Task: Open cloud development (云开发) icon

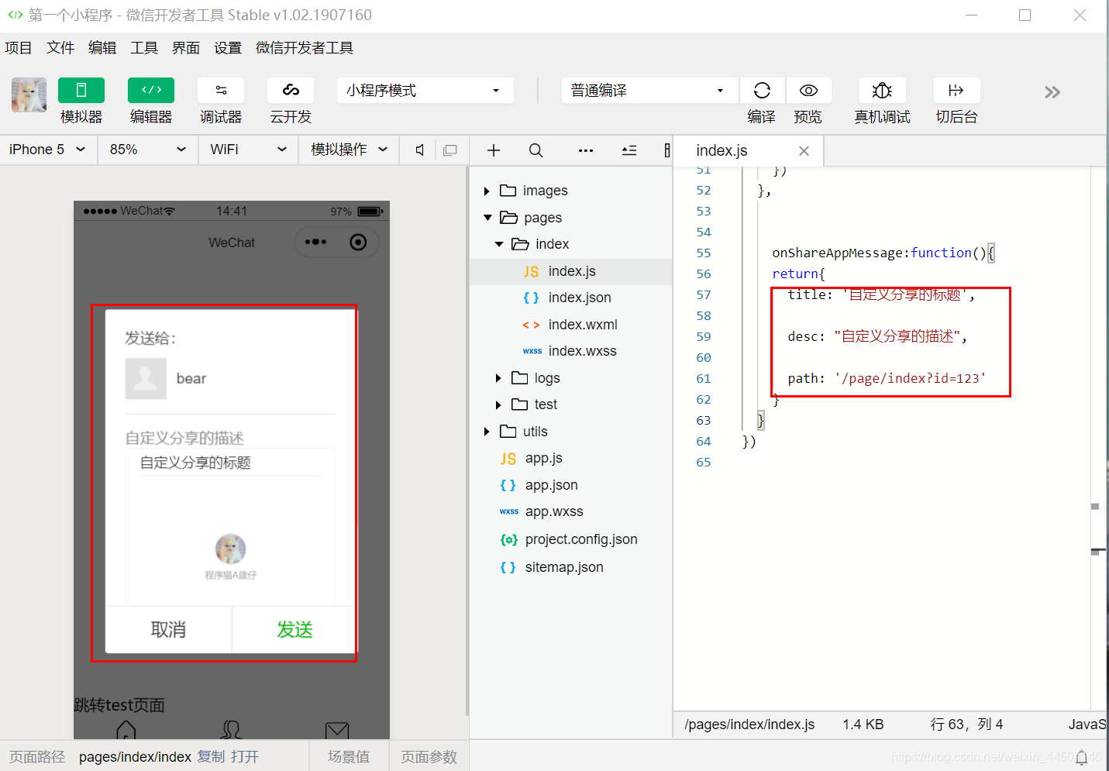Action: tap(291, 91)
